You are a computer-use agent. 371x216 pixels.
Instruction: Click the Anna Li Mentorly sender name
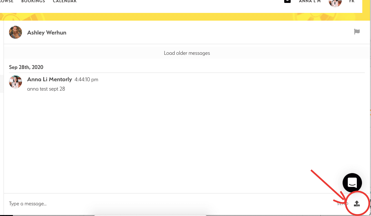tap(49, 79)
